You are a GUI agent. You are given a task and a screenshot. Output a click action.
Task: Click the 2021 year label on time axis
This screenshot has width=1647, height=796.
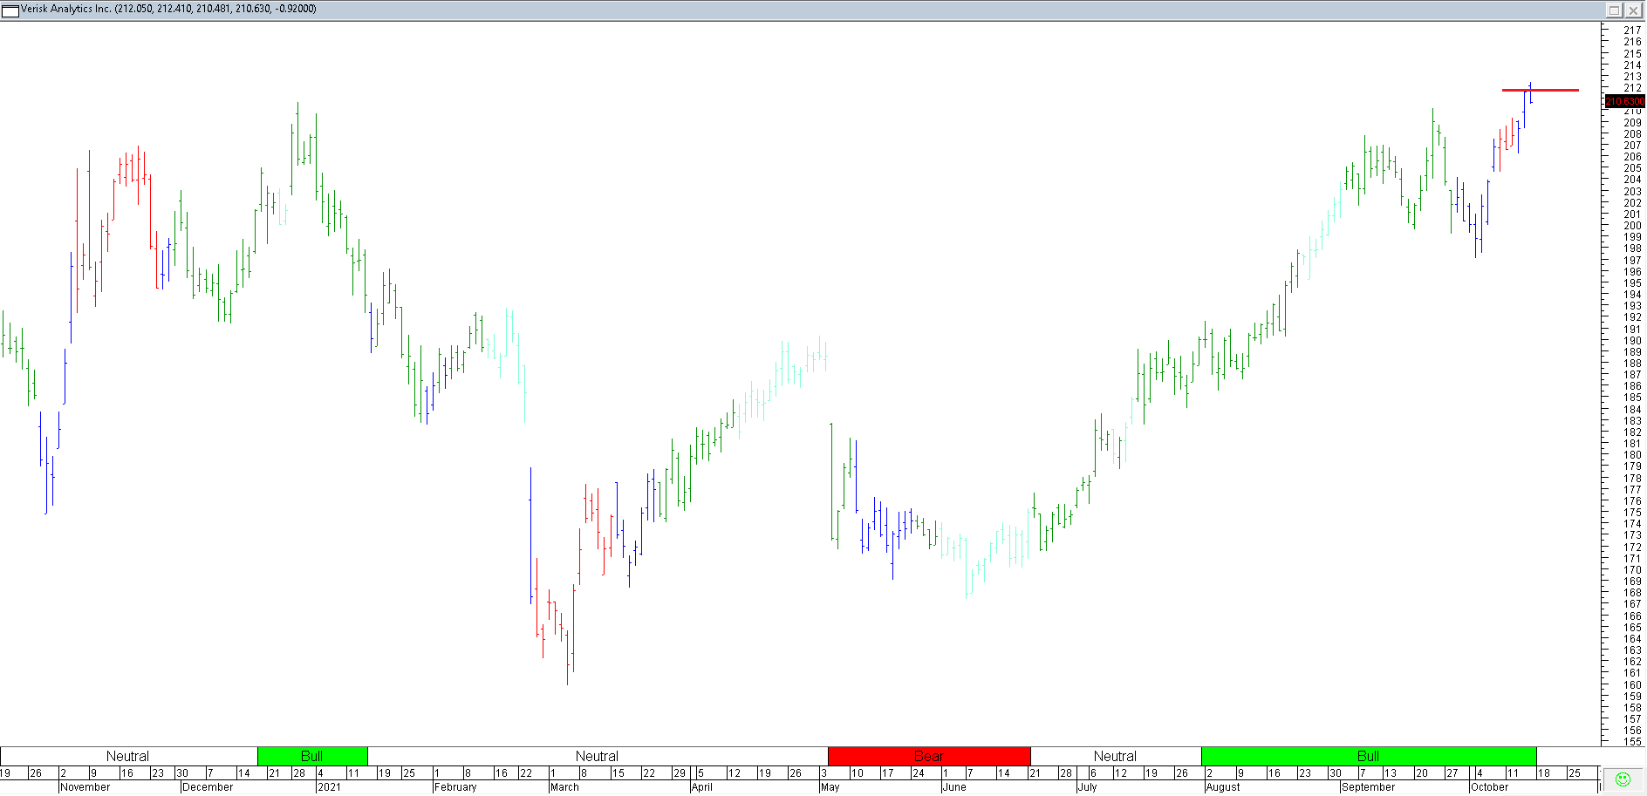pos(330,787)
